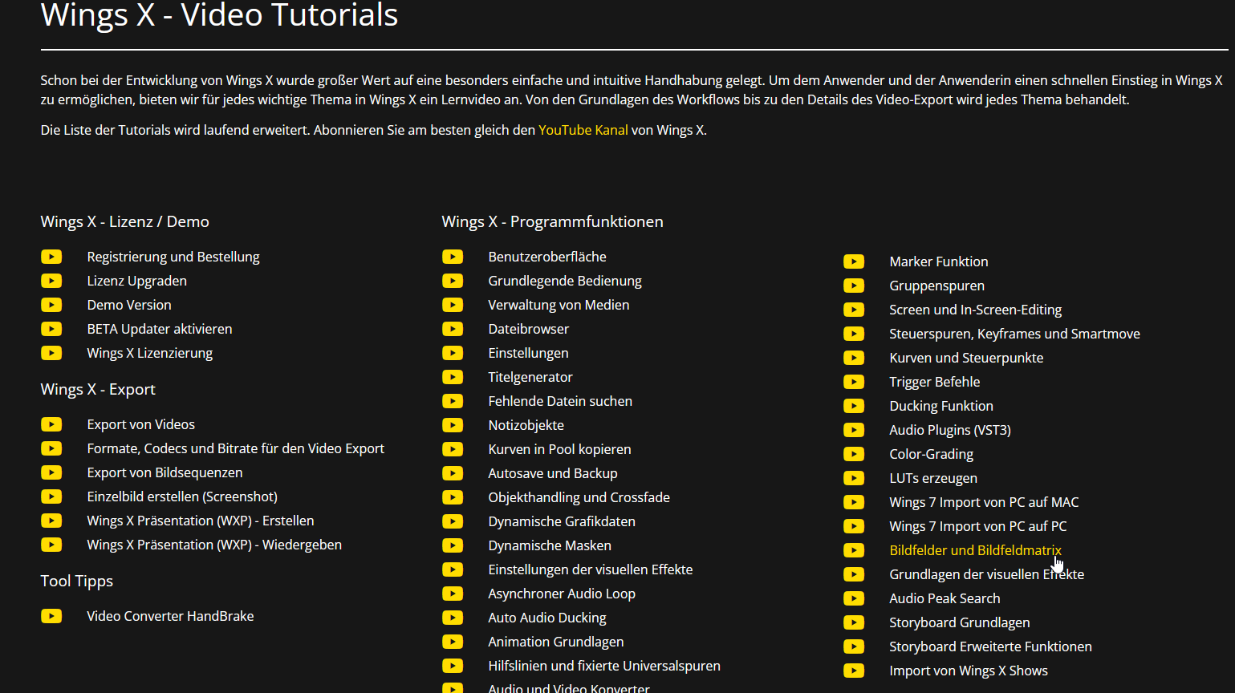
Task: Open the Video Converter HandBrake link
Action: pos(170,616)
